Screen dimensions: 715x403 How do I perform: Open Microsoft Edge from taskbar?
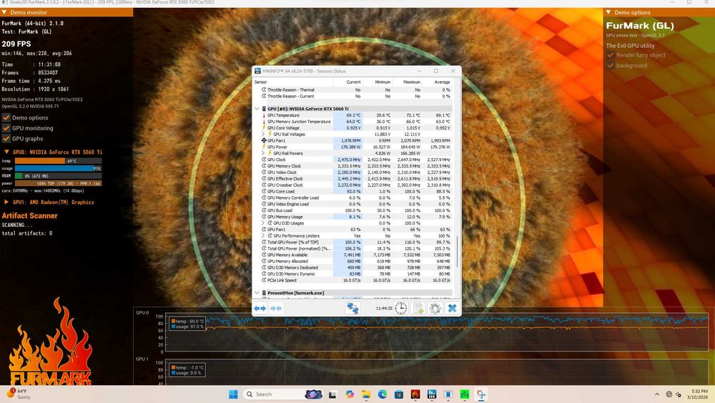pyautogui.click(x=382, y=394)
